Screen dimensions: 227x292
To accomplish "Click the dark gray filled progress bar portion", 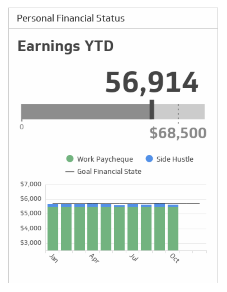I will [85, 112].
